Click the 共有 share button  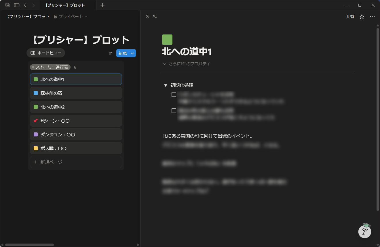click(350, 17)
